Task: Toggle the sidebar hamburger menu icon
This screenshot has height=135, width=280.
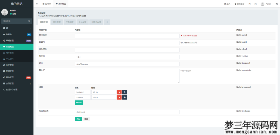Action: click(37, 4)
